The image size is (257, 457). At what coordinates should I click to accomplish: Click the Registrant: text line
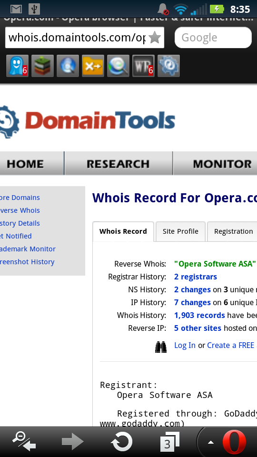pyautogui.click(x=128, y=385)
